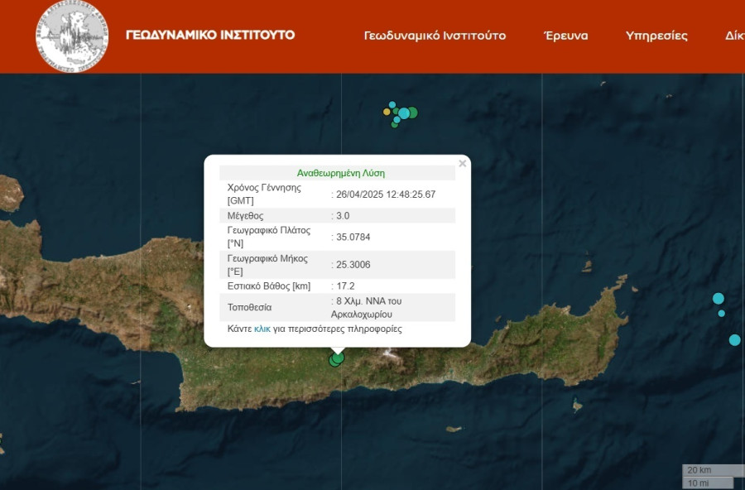
Task: Click the large cyan marker east of Crete
Action: coord(718,298)
